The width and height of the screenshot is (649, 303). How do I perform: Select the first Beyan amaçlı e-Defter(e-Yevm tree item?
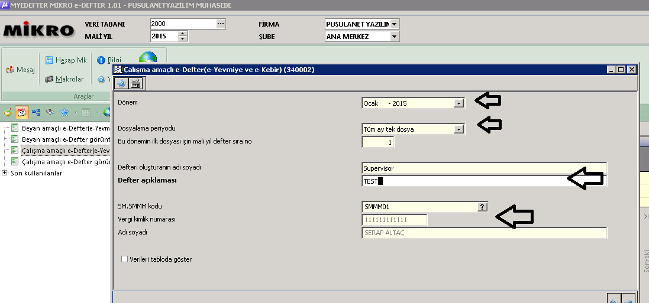(62, 128)
